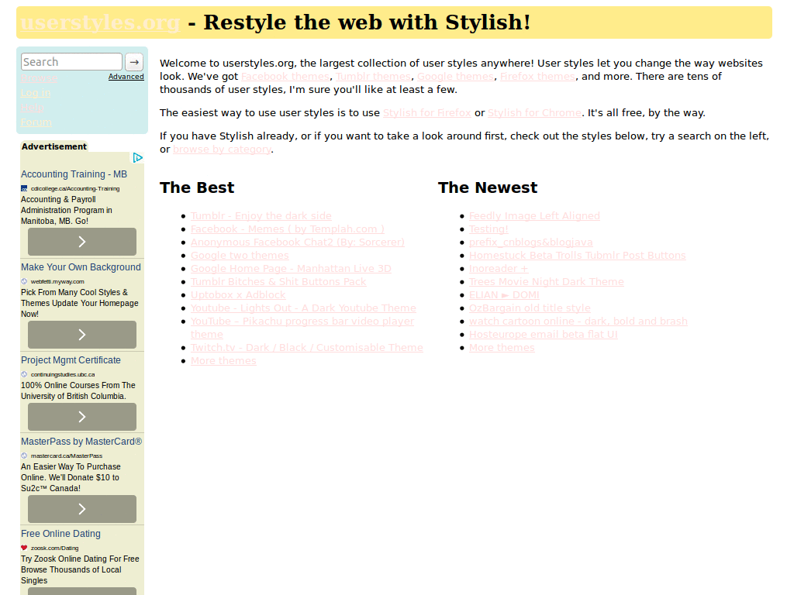The width and height of the screenshot is (794, 595).
Task: Click More themes under The Newest
Action: [502, 348]
